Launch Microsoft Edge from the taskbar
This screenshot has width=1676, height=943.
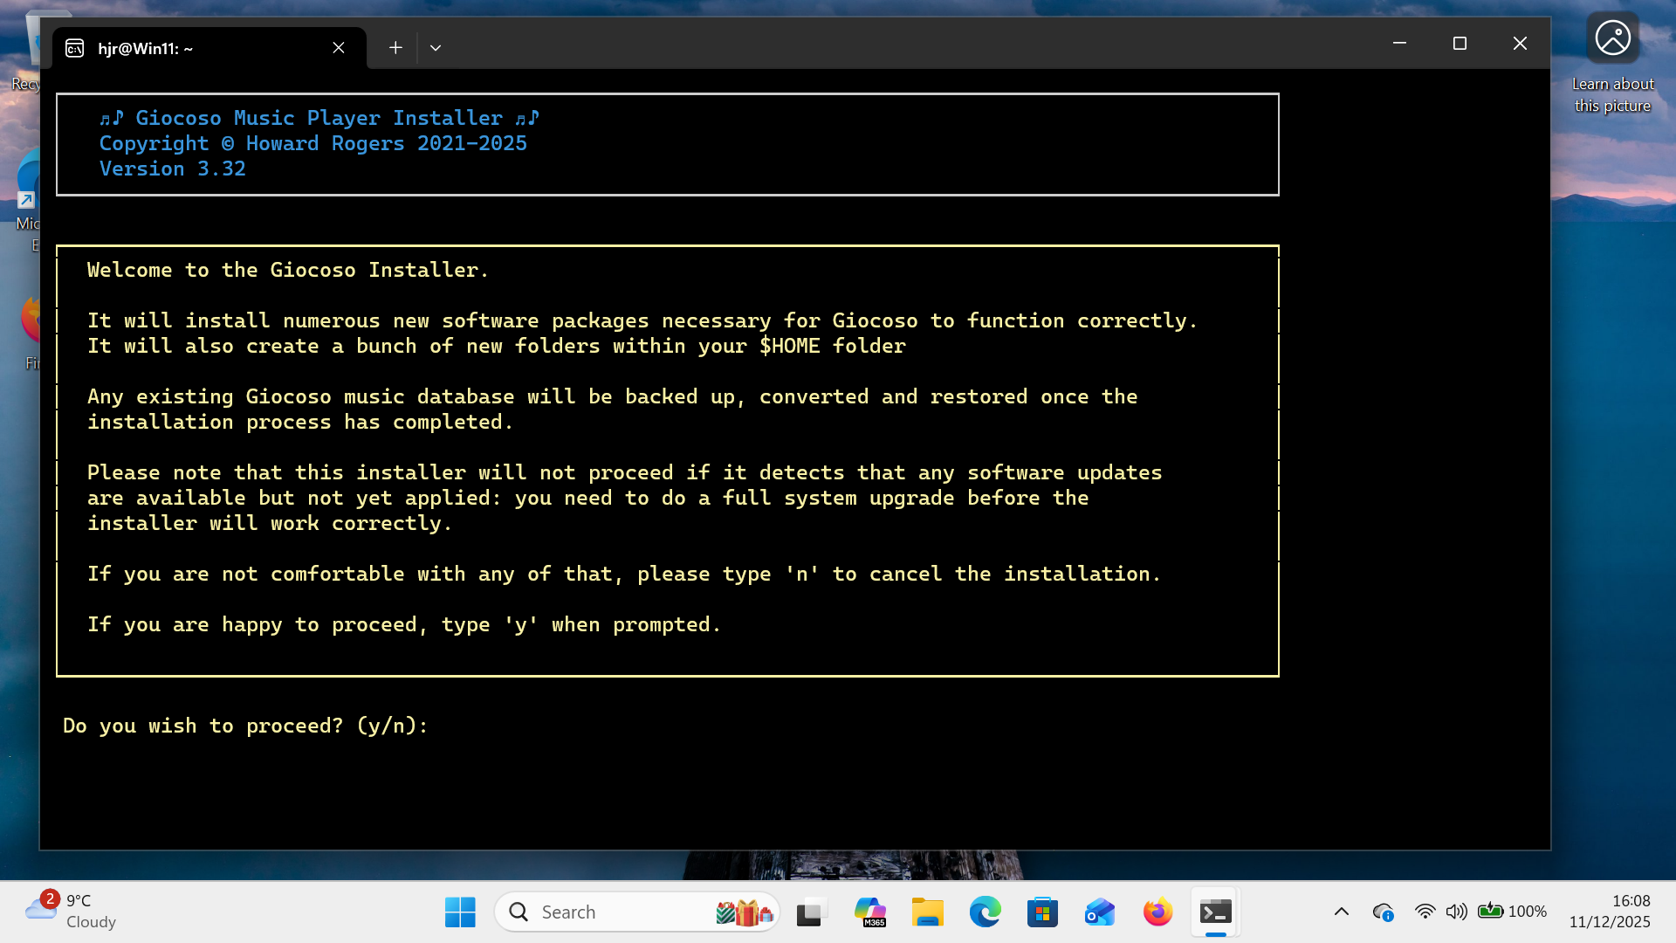985,912
